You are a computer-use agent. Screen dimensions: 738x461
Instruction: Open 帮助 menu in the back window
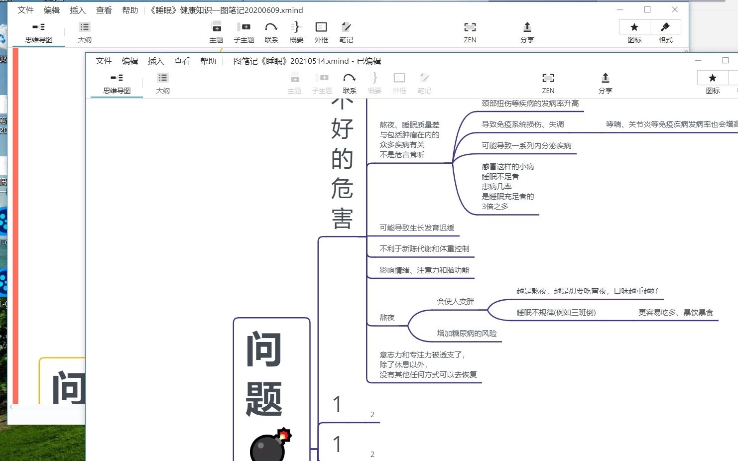[x=130, y=10]
